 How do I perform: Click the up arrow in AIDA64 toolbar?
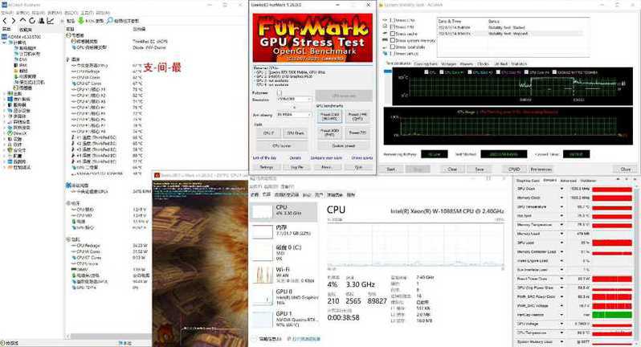pos(22,20)
